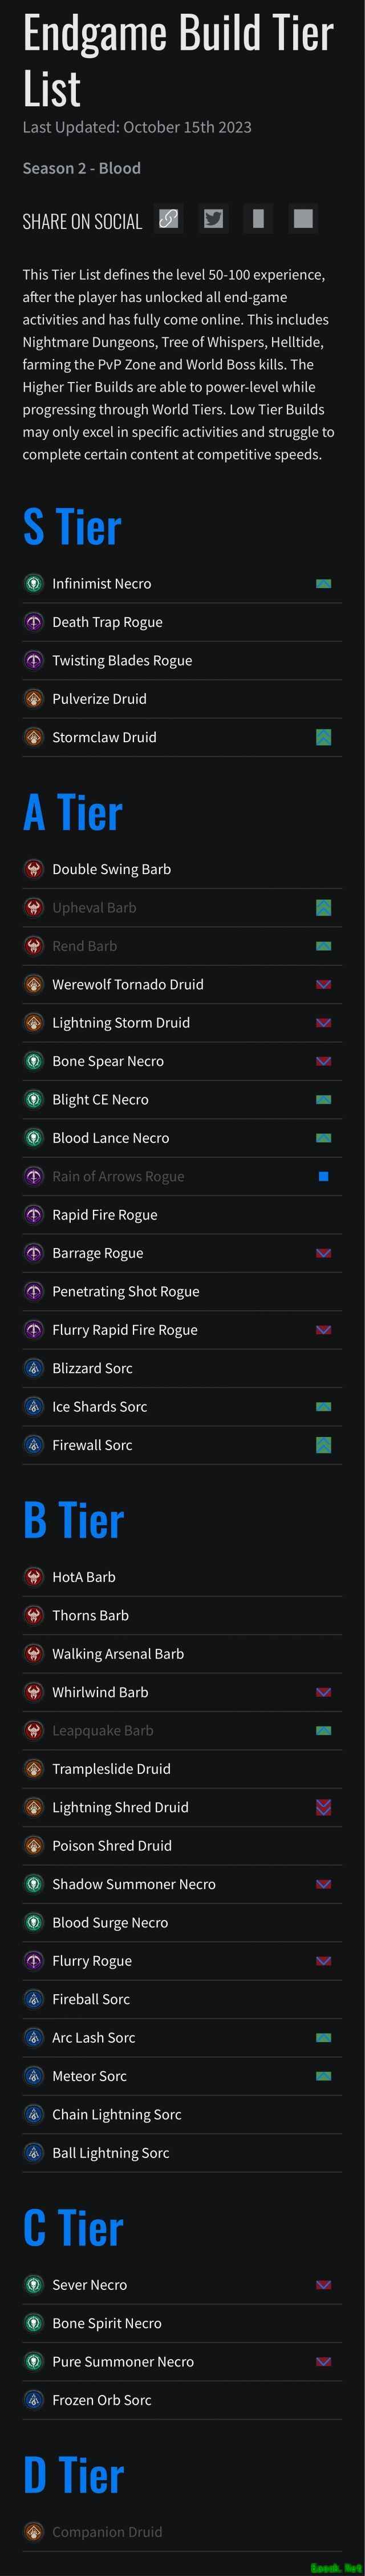Click the trend indicator beside Firewall Sorc

[x=323, y=1445]
